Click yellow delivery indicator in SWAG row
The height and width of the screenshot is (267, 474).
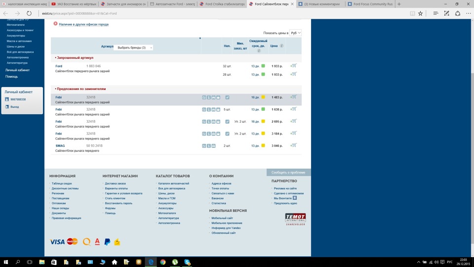point(263,145)
